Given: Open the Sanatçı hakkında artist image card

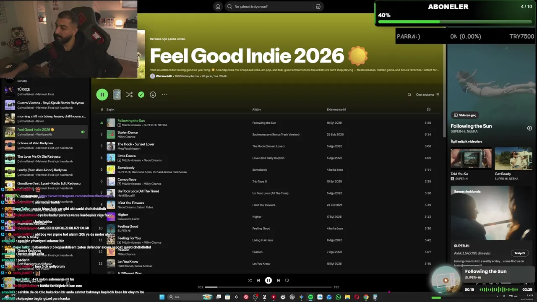Looking at the screenshot, I should (491, 213).
